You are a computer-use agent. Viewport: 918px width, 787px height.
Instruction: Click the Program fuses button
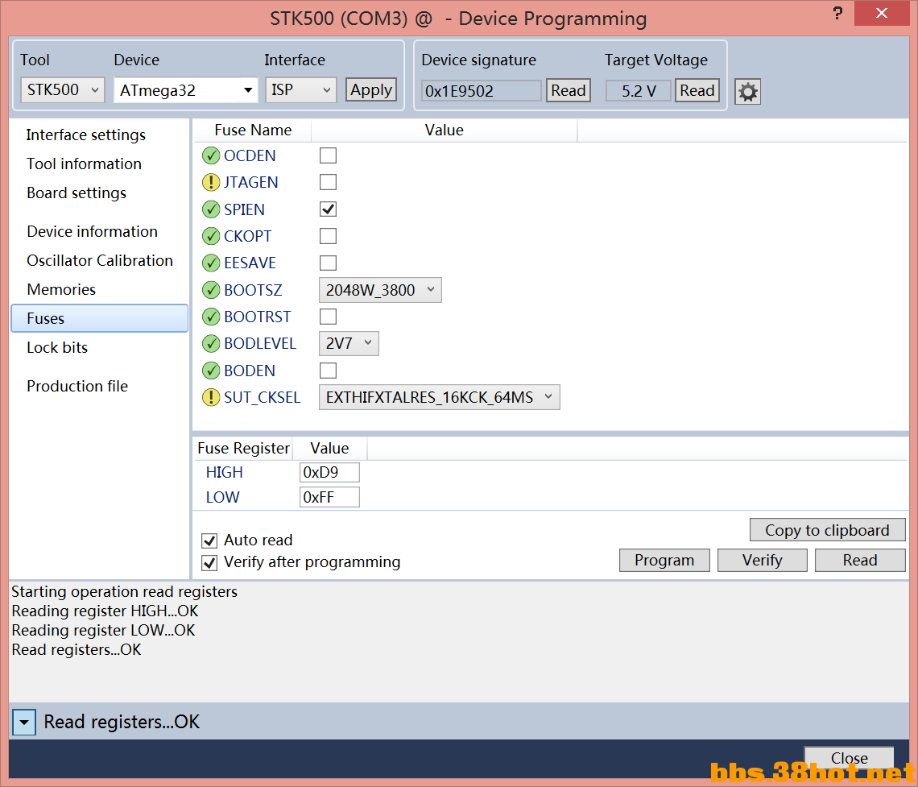click(664, 561)
